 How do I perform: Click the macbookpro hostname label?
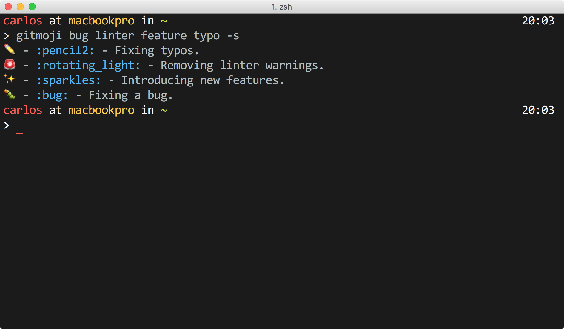(x=101, y=20)
